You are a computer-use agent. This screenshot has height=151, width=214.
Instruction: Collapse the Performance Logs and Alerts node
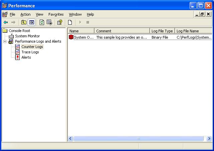click(x=5, y=41)
